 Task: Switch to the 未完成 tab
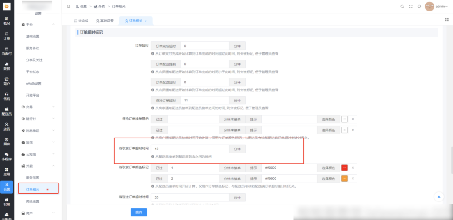[x=81, y=21]
